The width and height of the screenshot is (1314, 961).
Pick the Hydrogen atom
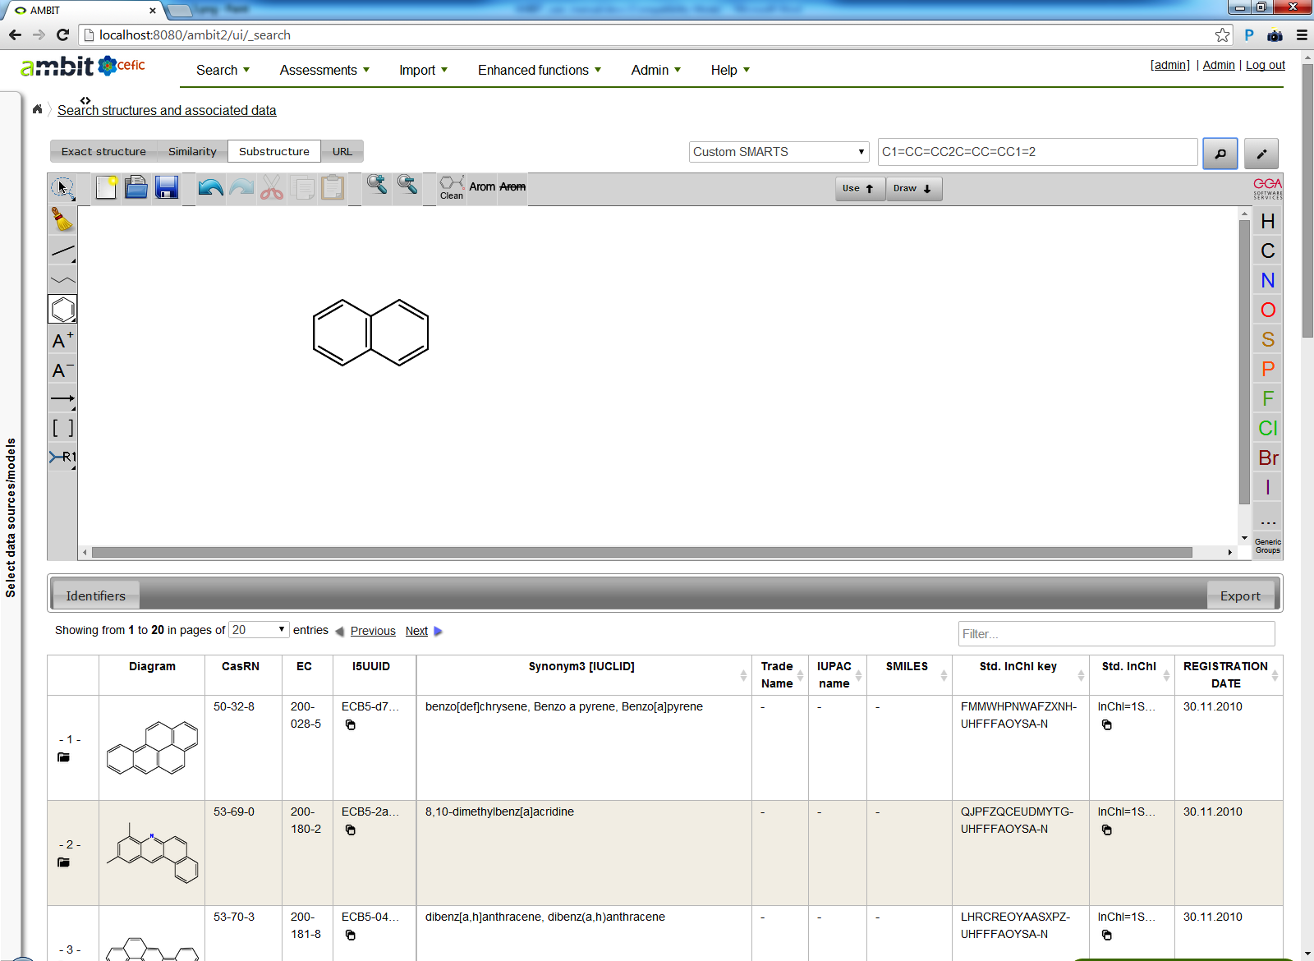(1268, 222)
